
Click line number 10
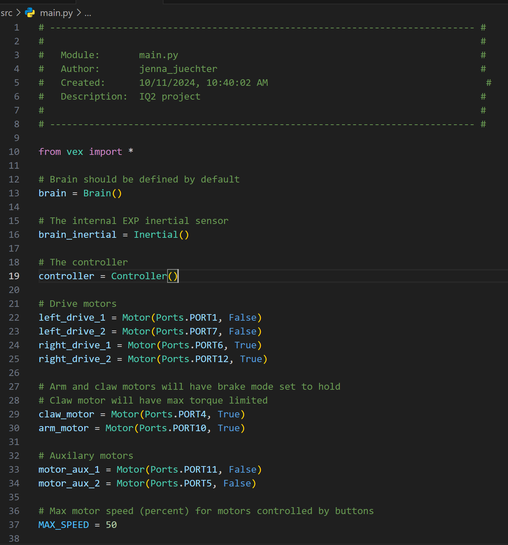(x=14, y=152)
